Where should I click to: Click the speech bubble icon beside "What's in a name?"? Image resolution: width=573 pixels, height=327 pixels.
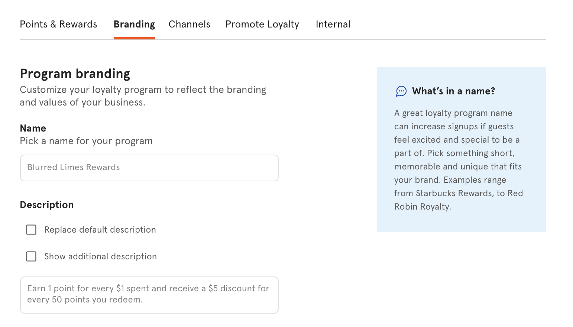(x=401, y=91)
